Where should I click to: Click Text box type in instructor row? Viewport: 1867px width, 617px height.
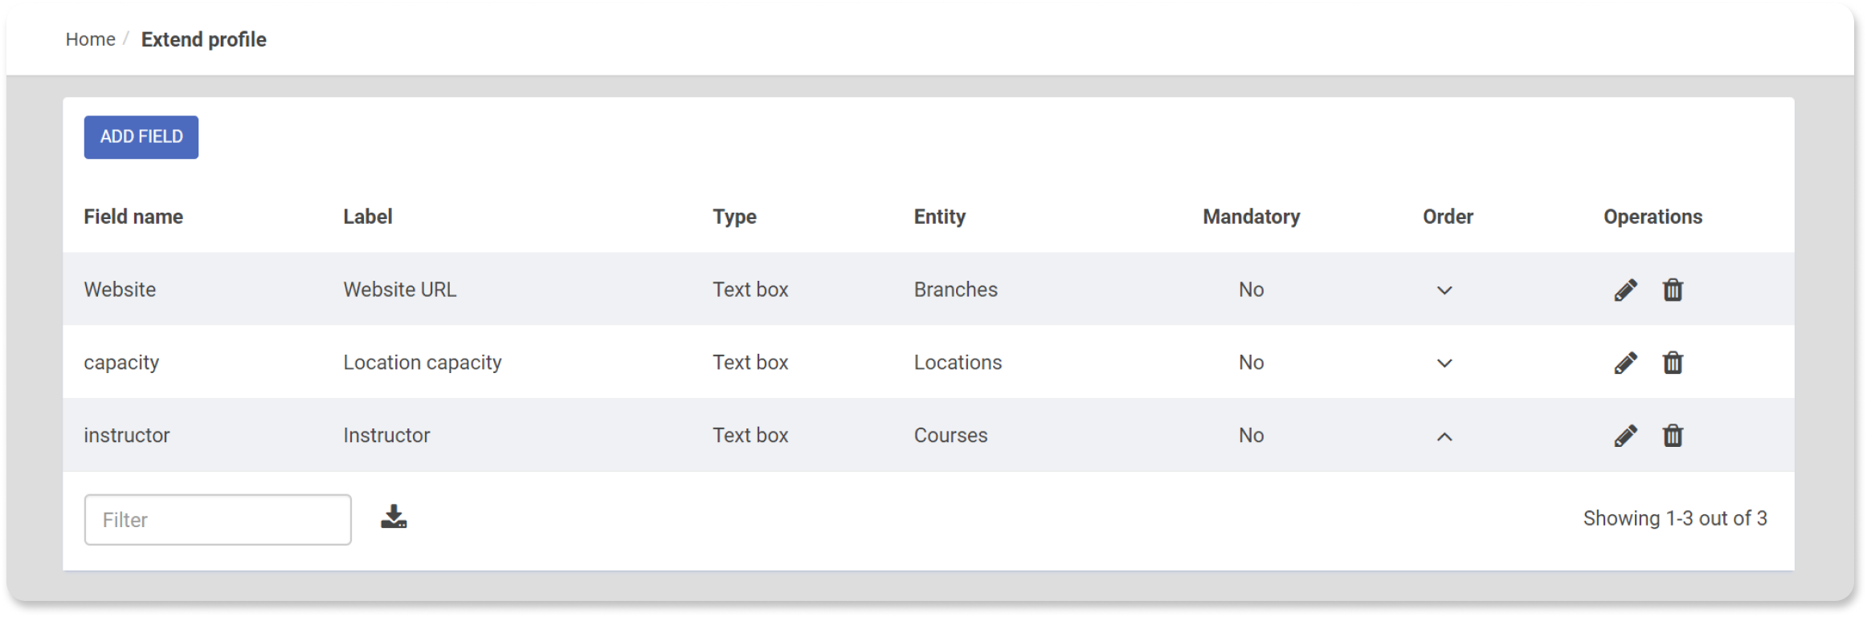click(750, 436)
